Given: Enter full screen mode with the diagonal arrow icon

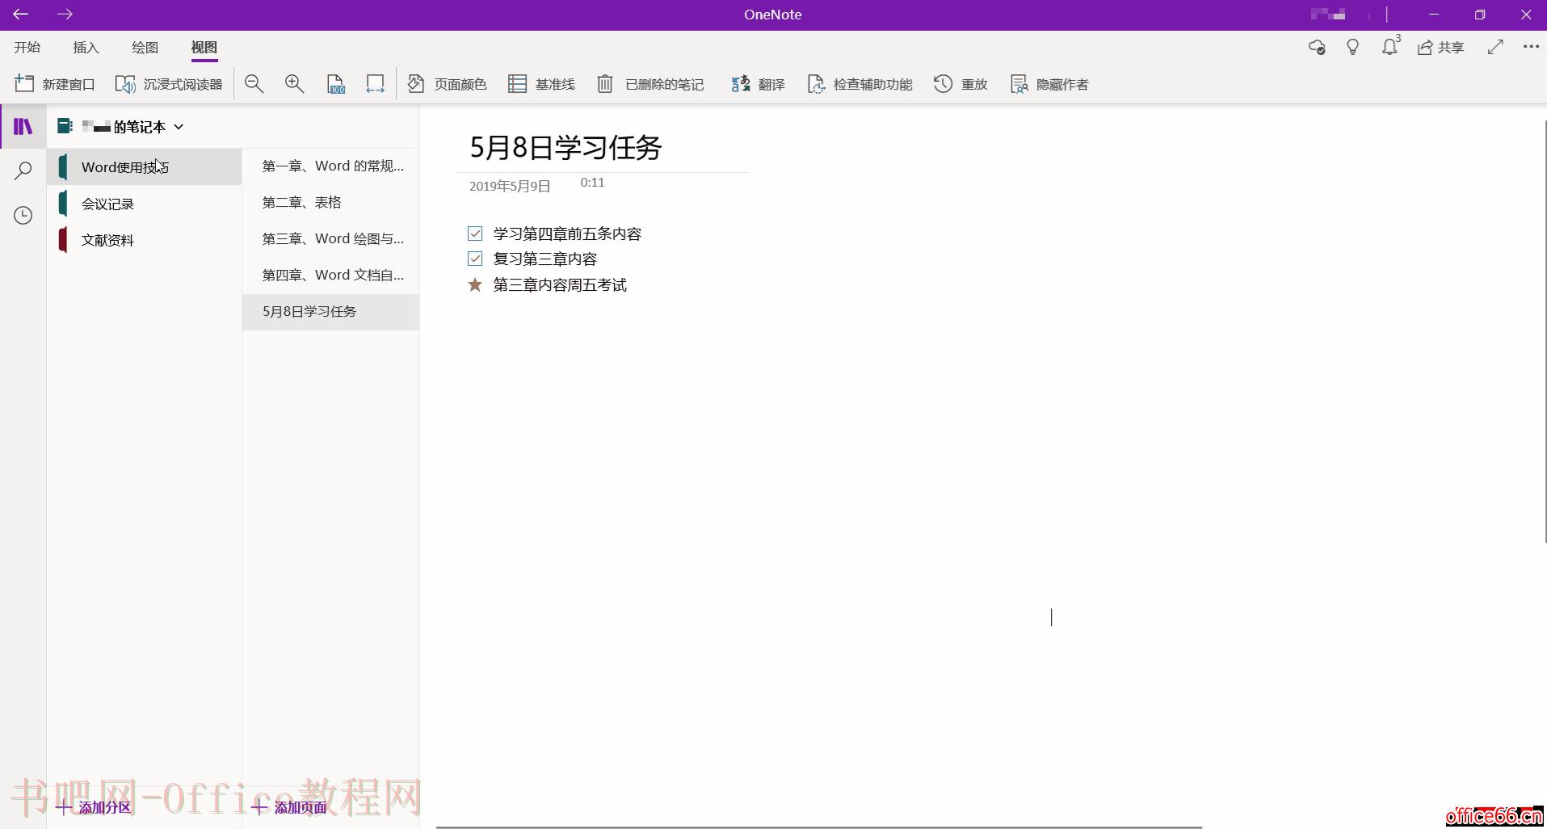Looking at the screenshot, I should click(x=1495, y=47).
